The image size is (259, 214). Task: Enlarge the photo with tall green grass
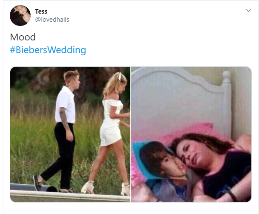pyautogui.click(x=70, y=134)
